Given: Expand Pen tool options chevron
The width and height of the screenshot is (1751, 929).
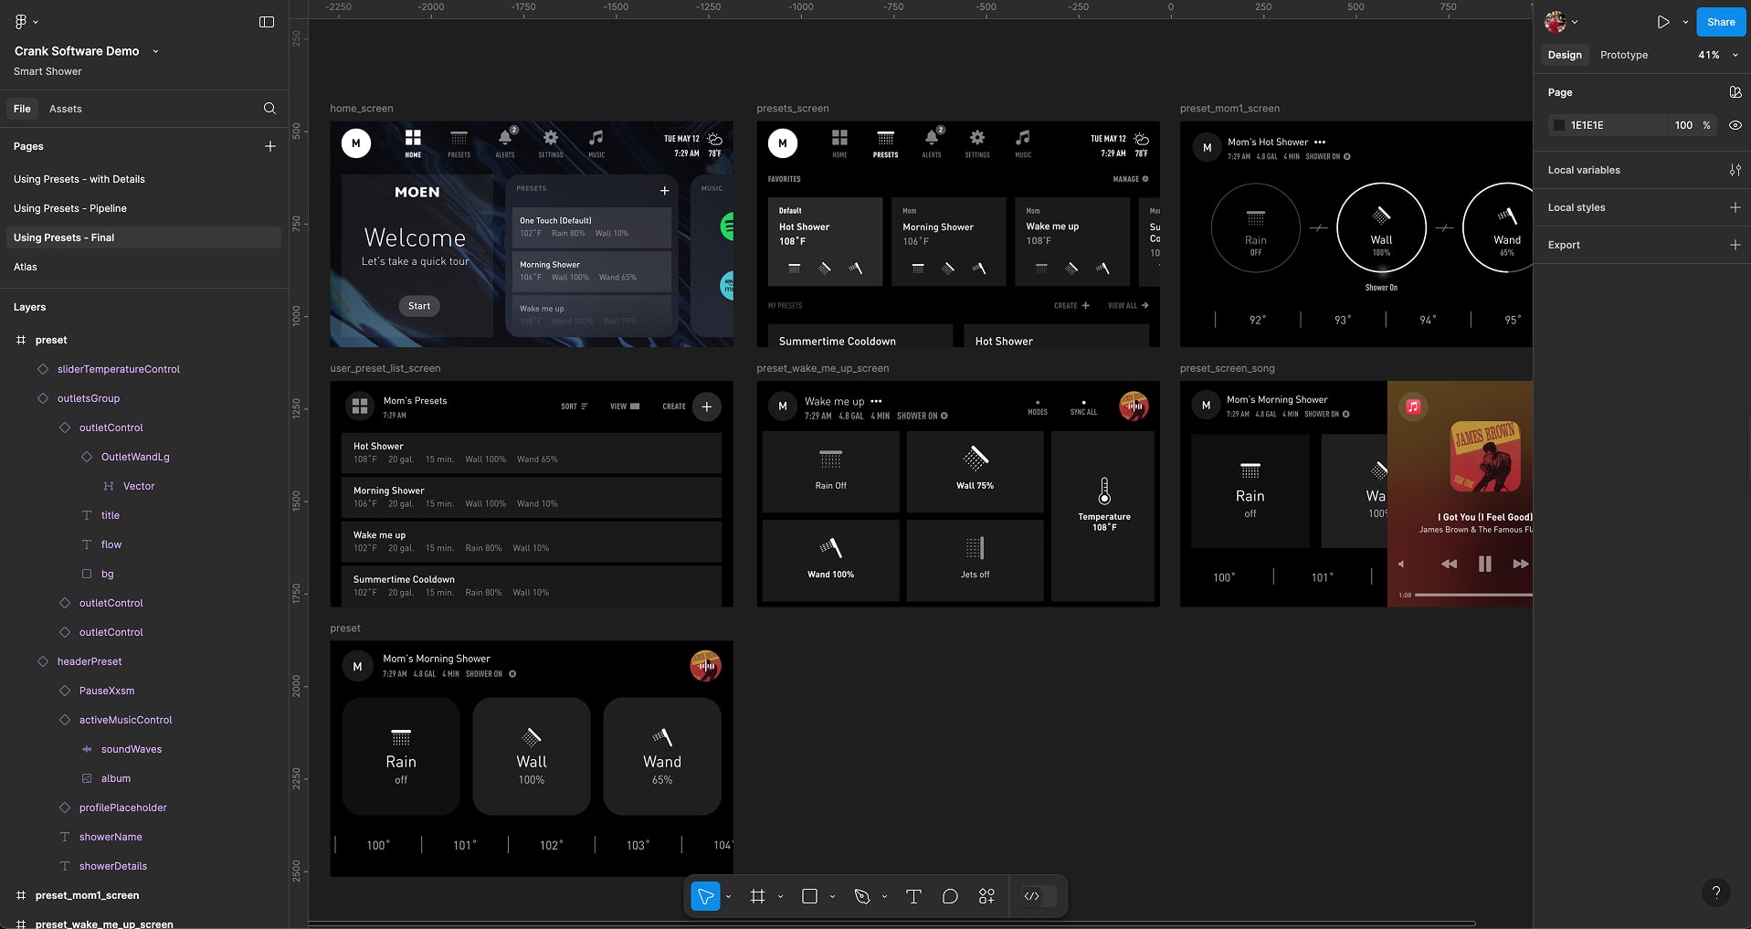Looking at the screenshot, I should [x=884, y=897].
